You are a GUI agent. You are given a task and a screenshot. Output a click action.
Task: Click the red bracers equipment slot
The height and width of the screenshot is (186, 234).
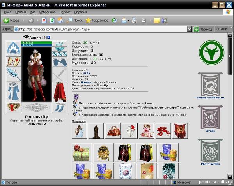point(13,61)
